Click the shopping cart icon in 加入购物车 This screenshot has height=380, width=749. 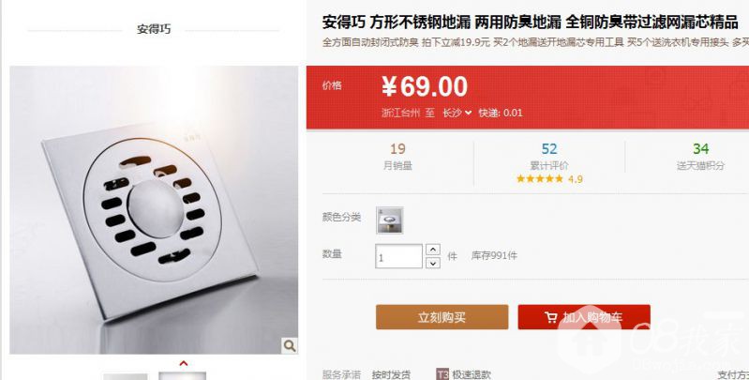[551, 317]
